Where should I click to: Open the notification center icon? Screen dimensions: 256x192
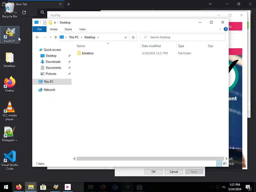(248, 187)
